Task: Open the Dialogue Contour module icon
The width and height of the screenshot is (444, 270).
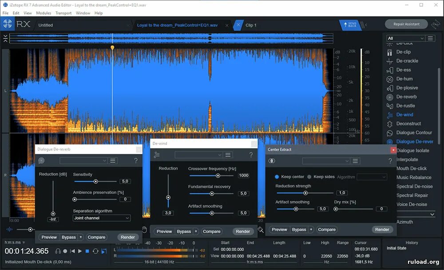Action: pos(390,133)
